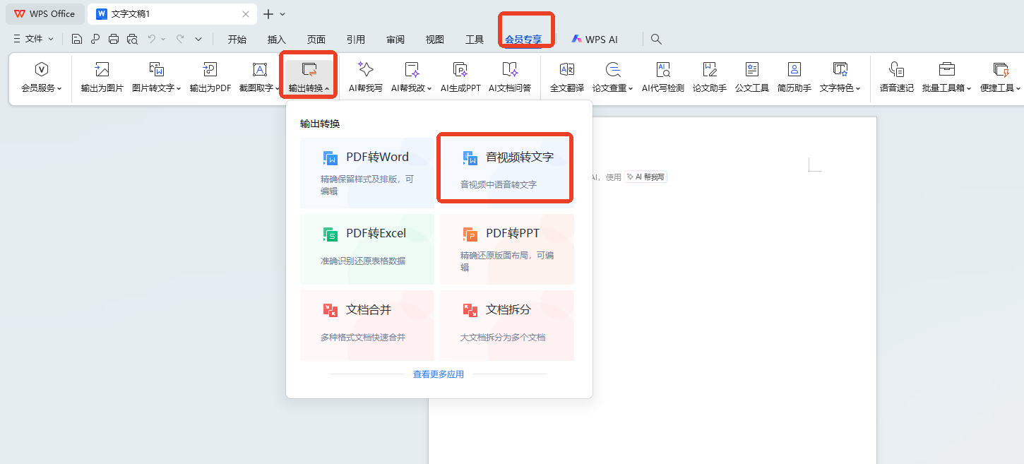Open 简历助手 tool
The image size is (1024, 464).
pyautogui.click(x=794, y=78)
